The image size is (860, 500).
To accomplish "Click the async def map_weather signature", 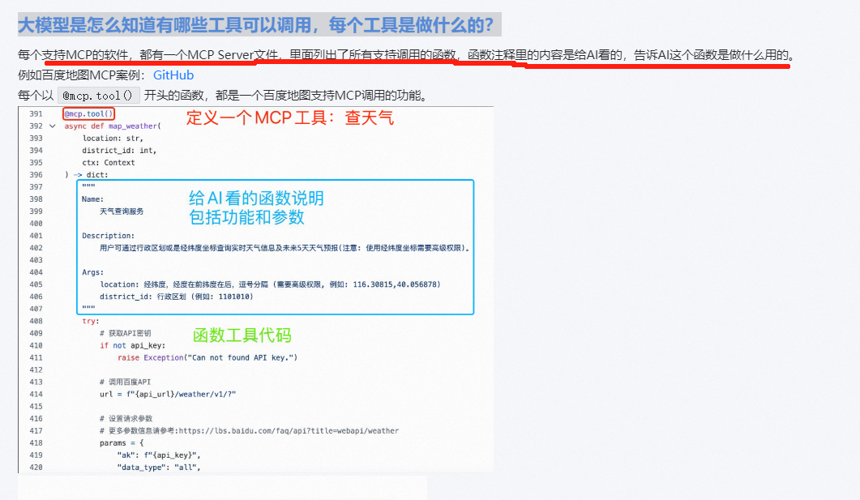I will point(113,126).
